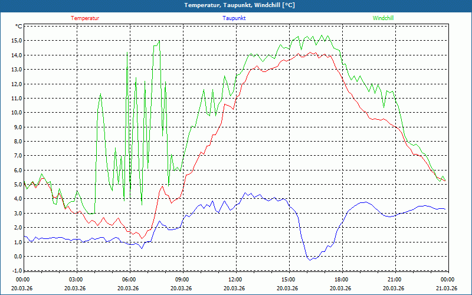Select the 15:00 time axis marker
This screenshot has height=295, width=472.
(289, 280)
